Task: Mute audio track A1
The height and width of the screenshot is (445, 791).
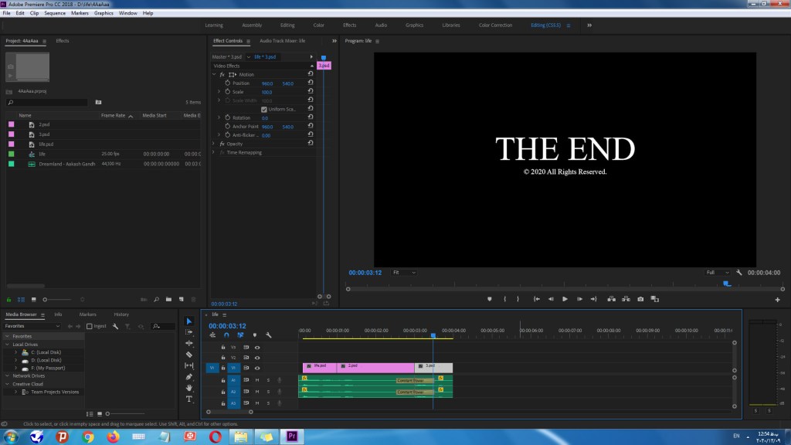Action: point(257,380)
